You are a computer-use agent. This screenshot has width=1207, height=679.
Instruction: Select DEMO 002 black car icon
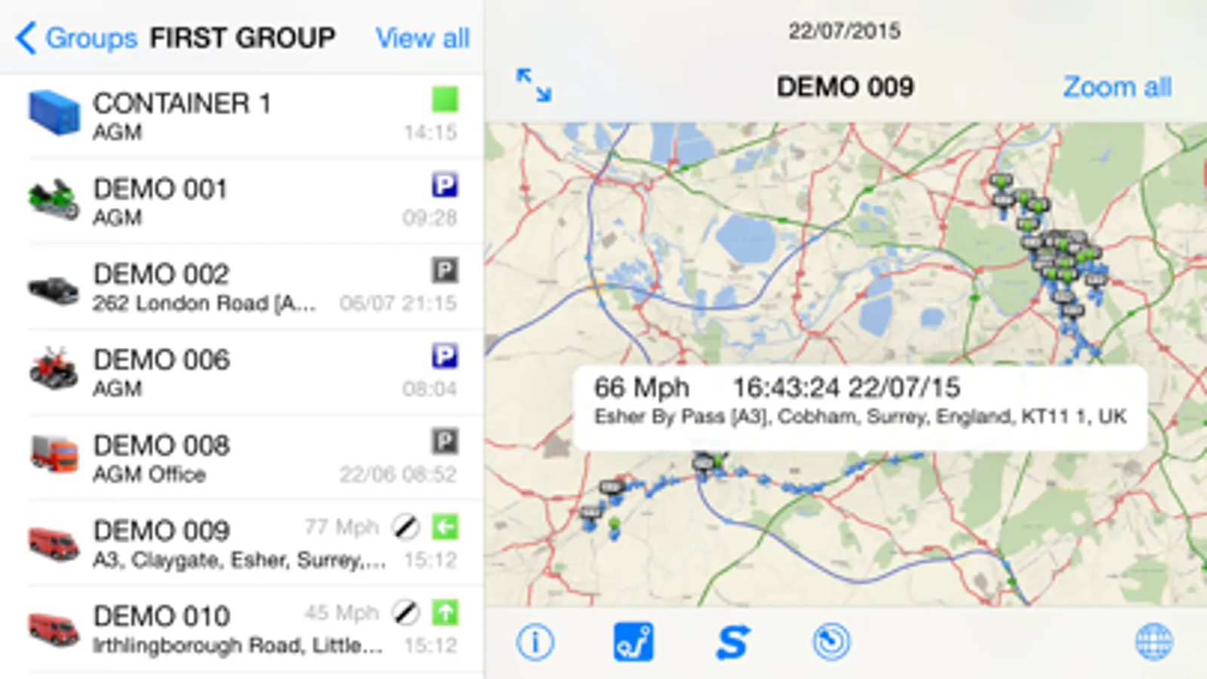(x=53, y=290)
